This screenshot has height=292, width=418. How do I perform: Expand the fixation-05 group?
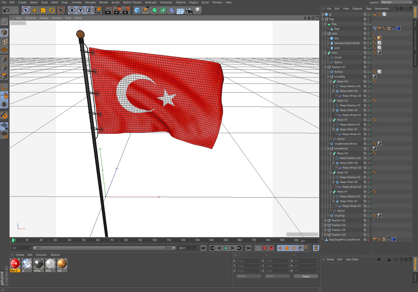(325, 235)
